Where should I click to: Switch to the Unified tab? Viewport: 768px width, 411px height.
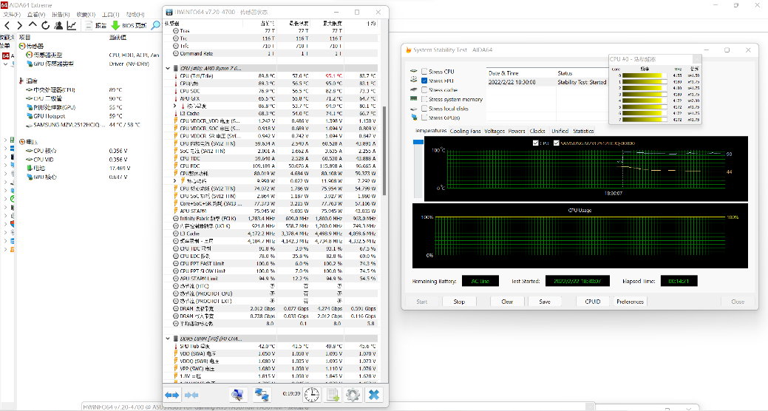pos(560,132)
